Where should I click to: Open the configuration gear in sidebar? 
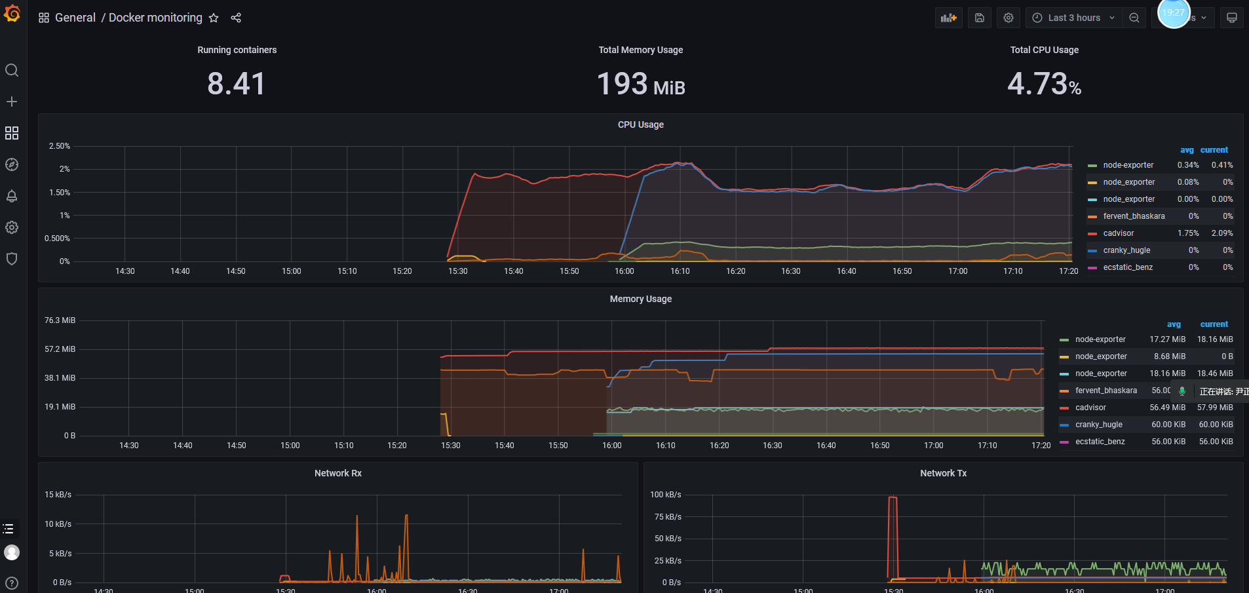click(x=12, y=227)
